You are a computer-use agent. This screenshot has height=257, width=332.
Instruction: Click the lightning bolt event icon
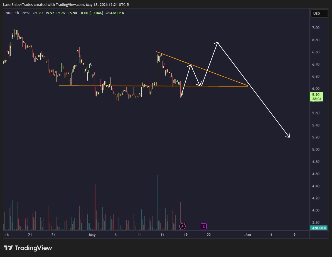coord(182,226)
